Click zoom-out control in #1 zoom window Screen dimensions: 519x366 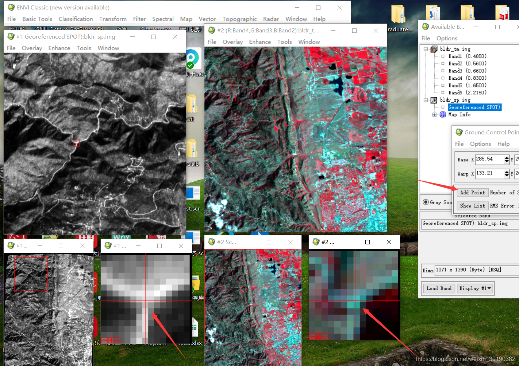(x=104, y=340)
